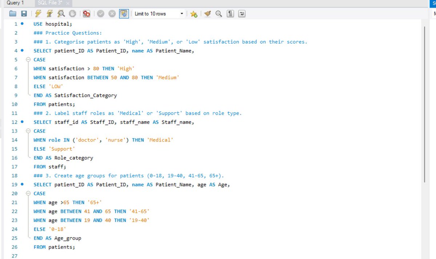Place cursor on 'USE hospital;' line

53,24
